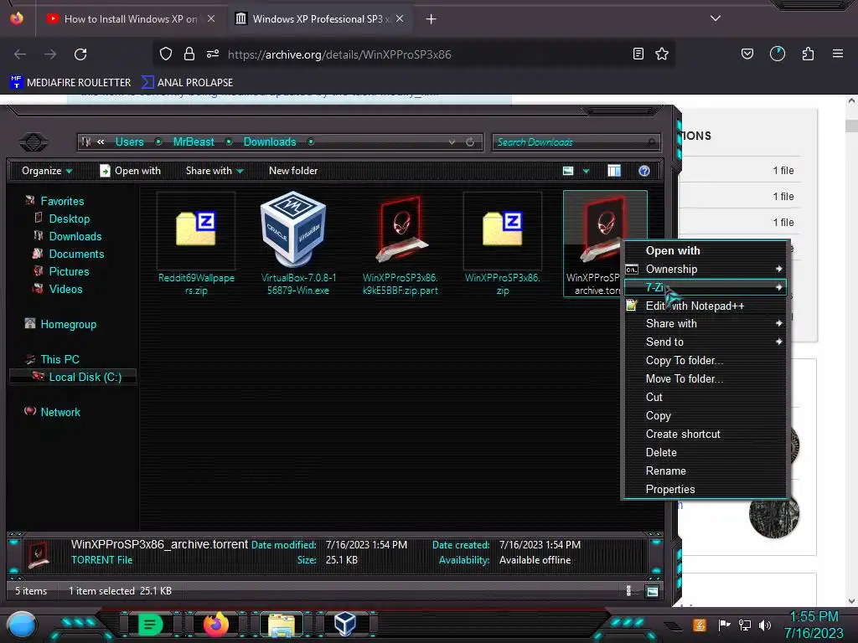
Task: Open File Explorer taskbar icon
Action: pos(282,625)
